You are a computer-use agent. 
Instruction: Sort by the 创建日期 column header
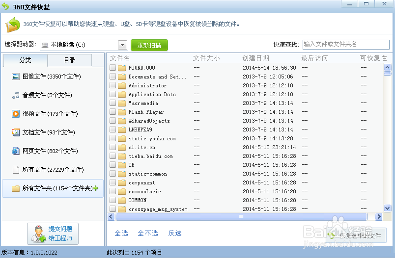[x=255, y=58]
